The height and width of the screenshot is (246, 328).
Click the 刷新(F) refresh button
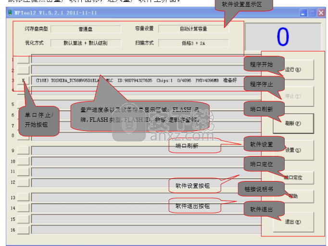click(x=293, y=124)
